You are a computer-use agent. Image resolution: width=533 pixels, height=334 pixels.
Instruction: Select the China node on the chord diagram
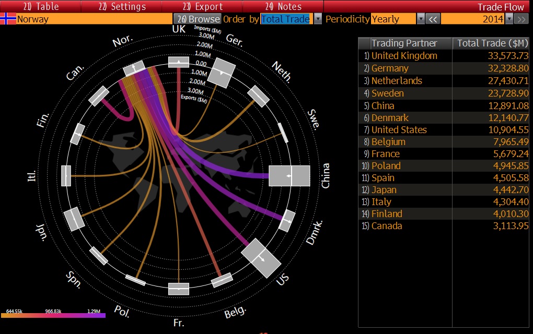pyautogui.click(x=289, y=176)
